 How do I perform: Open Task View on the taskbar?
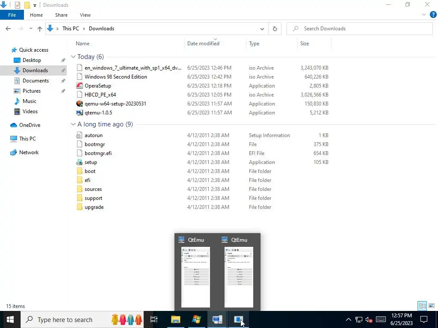coord(154,319)
